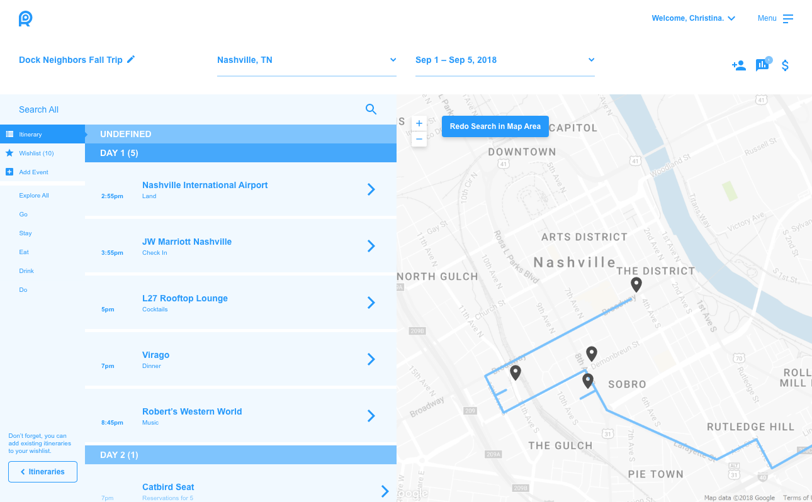
Task: Click Redo Search in Map Area button
Action: coord(495,126)
